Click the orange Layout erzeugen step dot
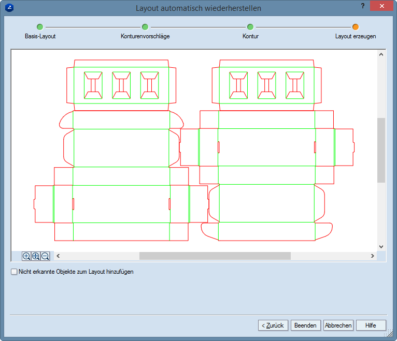 (x=356, y=27)
